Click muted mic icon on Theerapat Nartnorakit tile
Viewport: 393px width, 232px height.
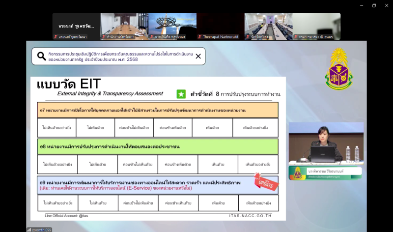[x=200, y=37]
